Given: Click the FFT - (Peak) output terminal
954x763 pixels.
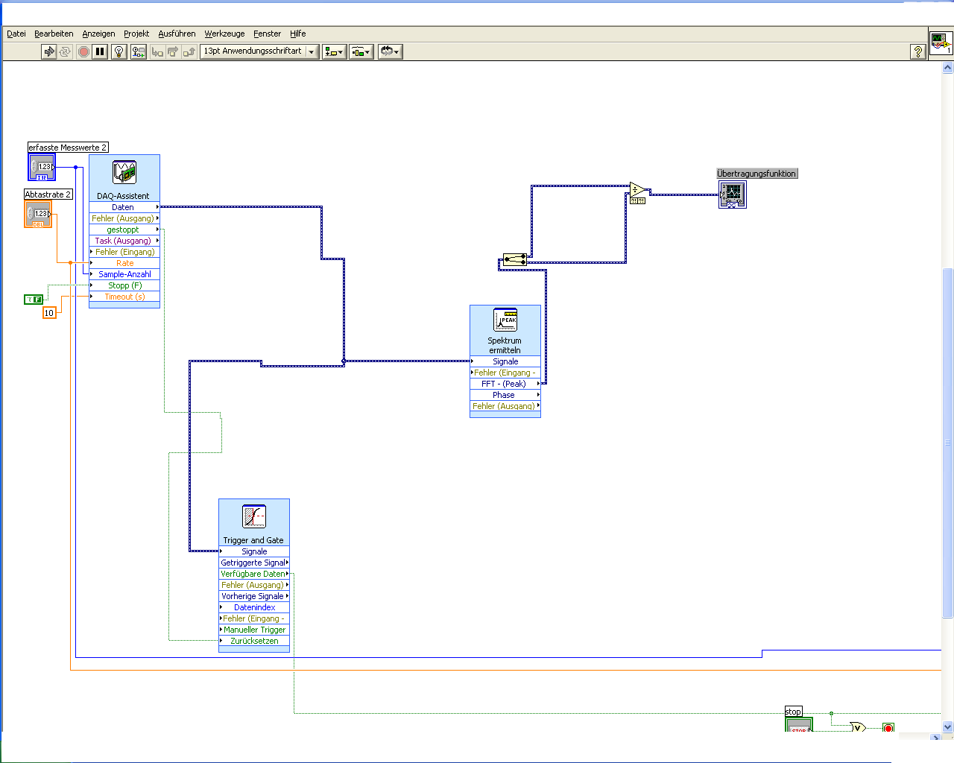Looking at the screenshot, I should pos(505,384).
